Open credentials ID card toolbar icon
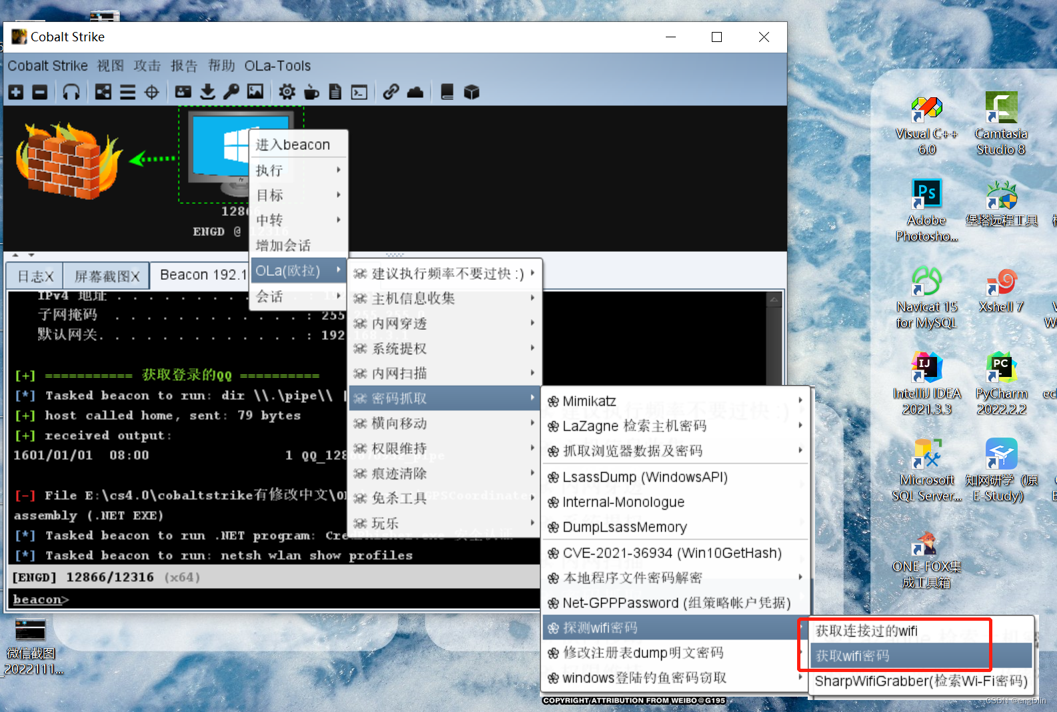Image resolution: width=1057 pixels, height=712 pixels. pyautogui.click(x=183, y=92)
